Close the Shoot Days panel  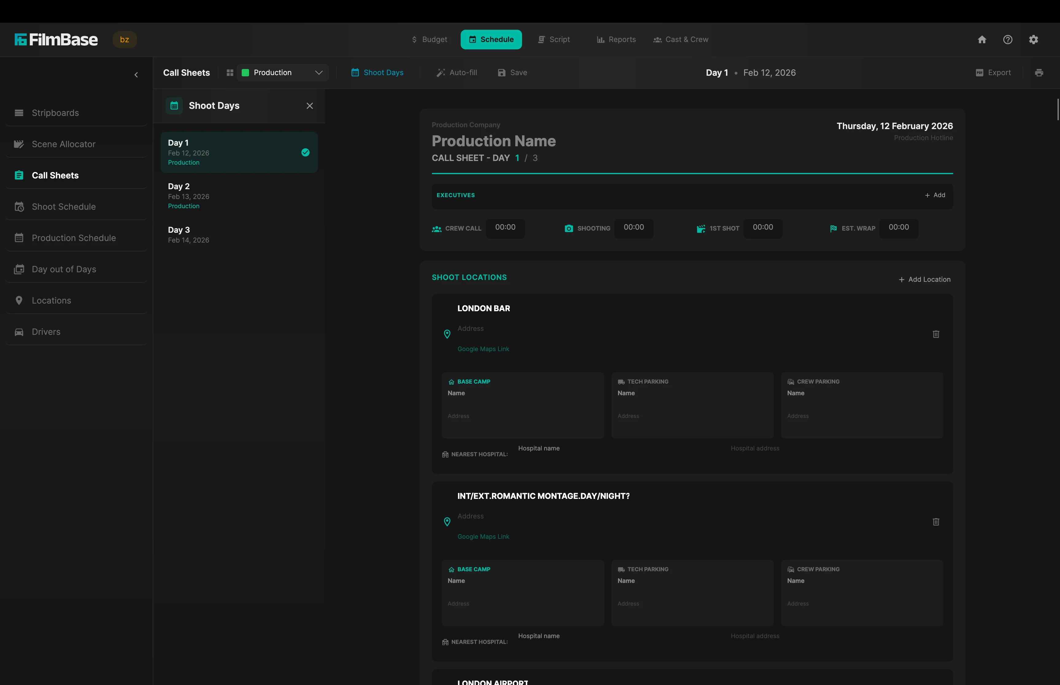(309, 106)
